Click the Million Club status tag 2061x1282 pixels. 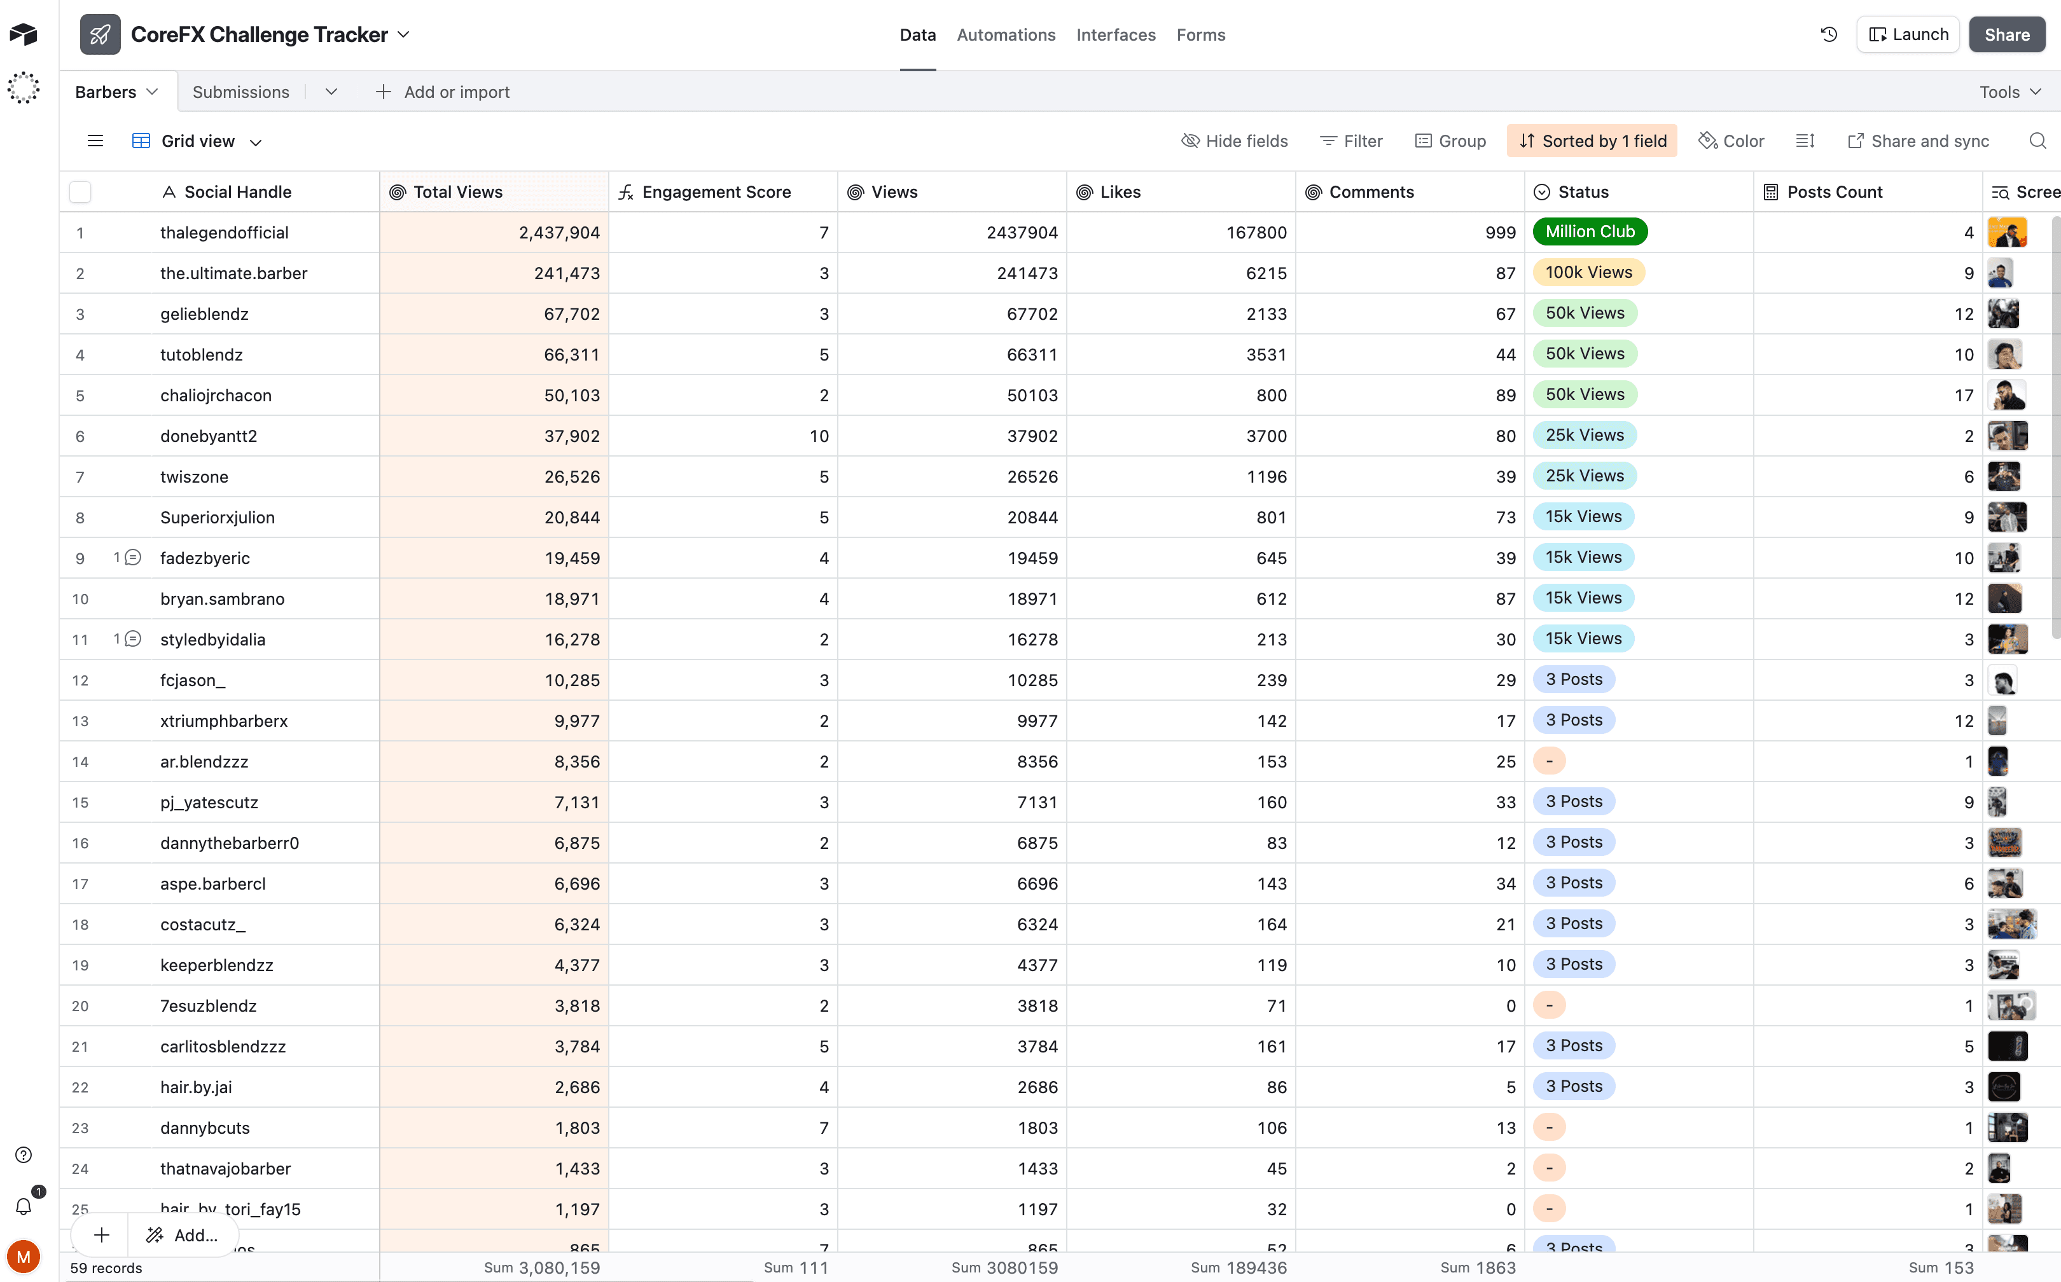1590,231
